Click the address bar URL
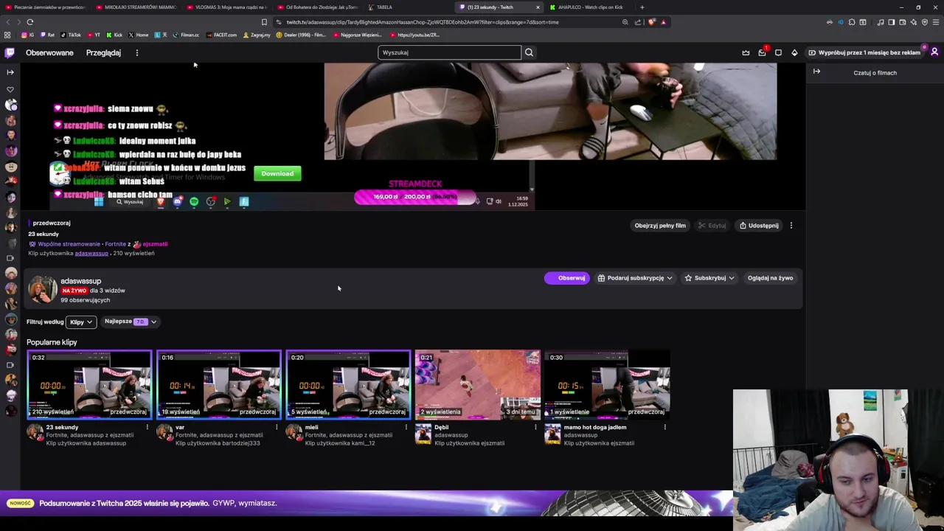 (x=423, y=22)
